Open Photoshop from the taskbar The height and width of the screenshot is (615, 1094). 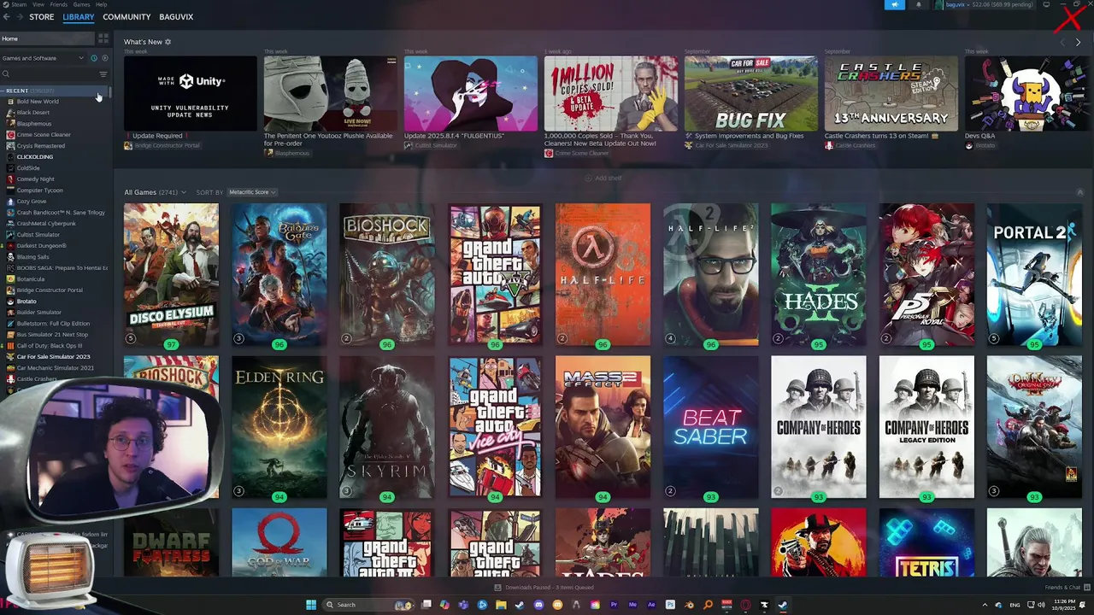(670, 605)
